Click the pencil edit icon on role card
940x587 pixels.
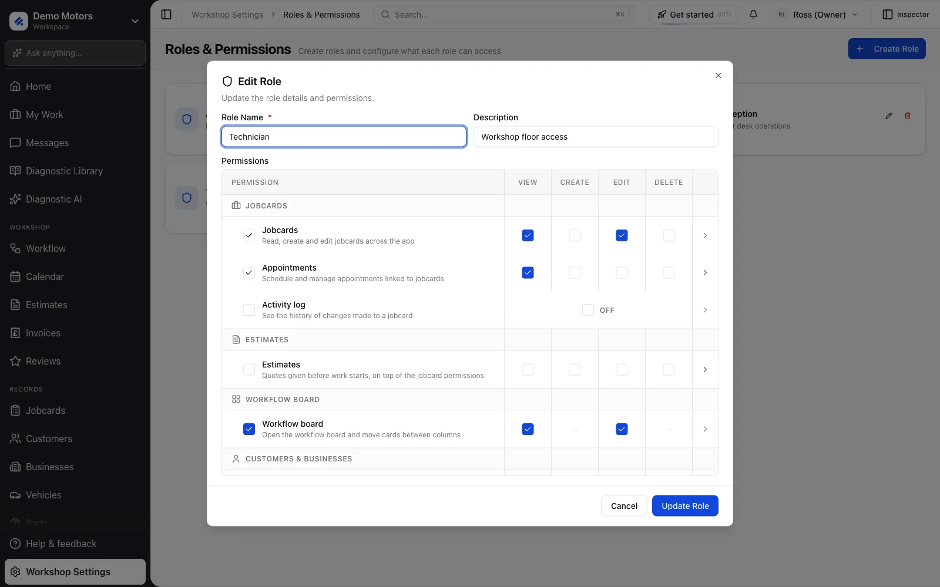(x=889, y=116)
